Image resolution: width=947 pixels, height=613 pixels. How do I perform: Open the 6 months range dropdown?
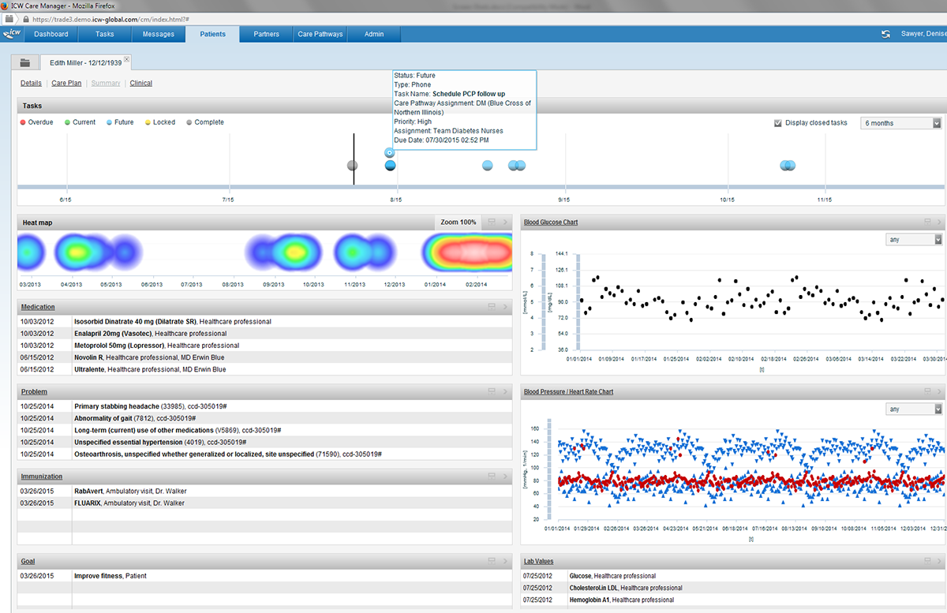point(902,123)
